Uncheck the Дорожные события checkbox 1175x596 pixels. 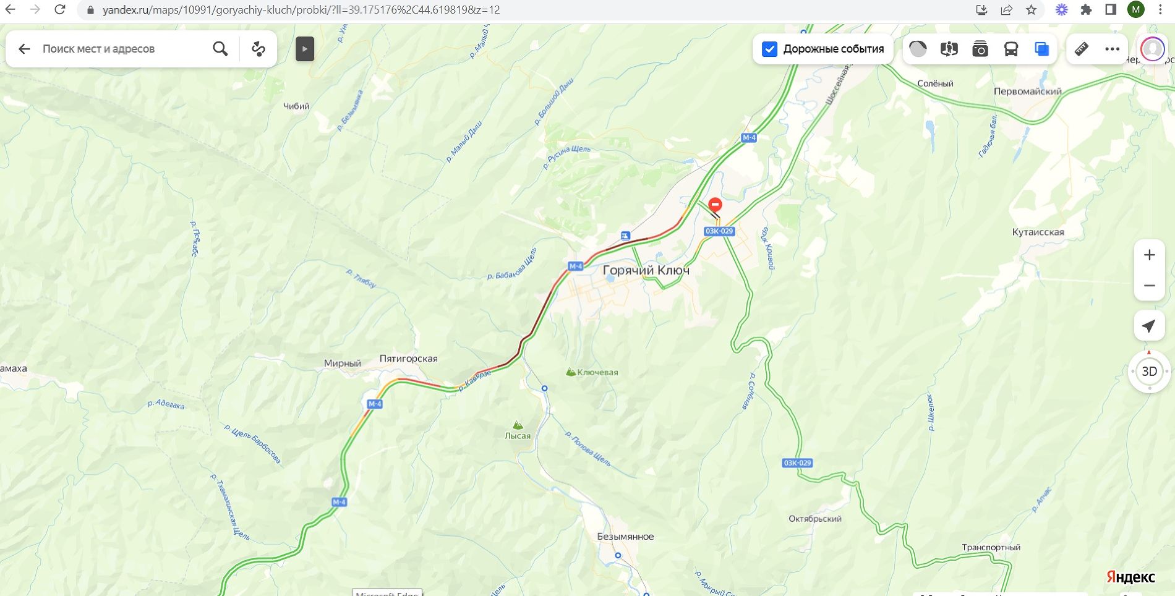point(769,49)
